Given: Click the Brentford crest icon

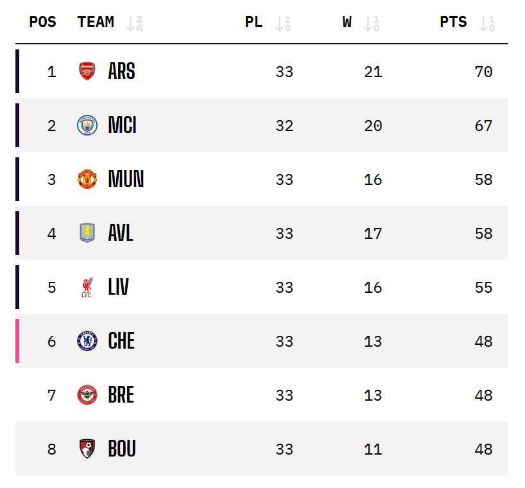Looking at the screenshot, I should click(87, 395).
